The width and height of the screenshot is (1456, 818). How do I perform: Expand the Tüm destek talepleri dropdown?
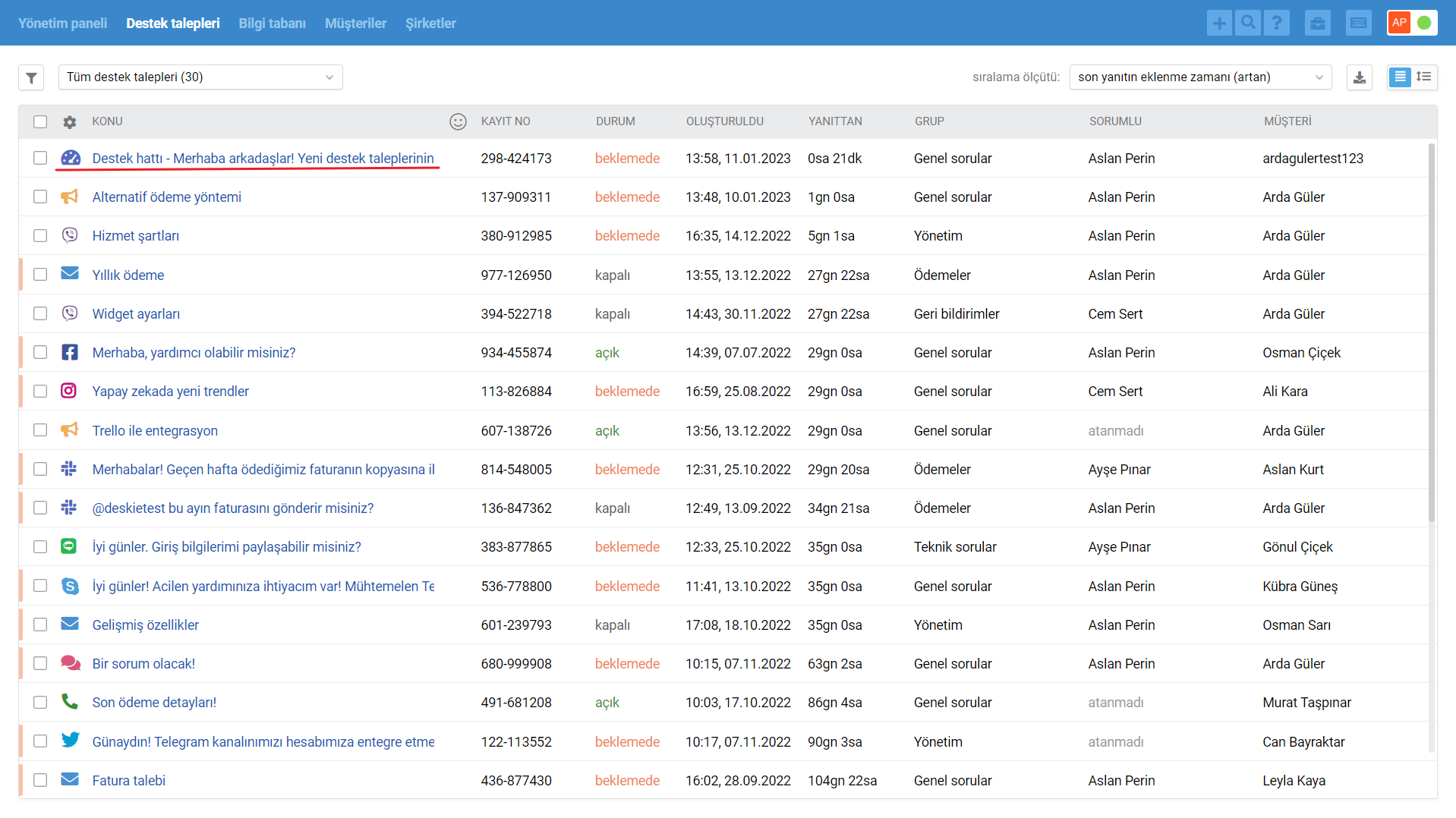click(x=200, y=77)
